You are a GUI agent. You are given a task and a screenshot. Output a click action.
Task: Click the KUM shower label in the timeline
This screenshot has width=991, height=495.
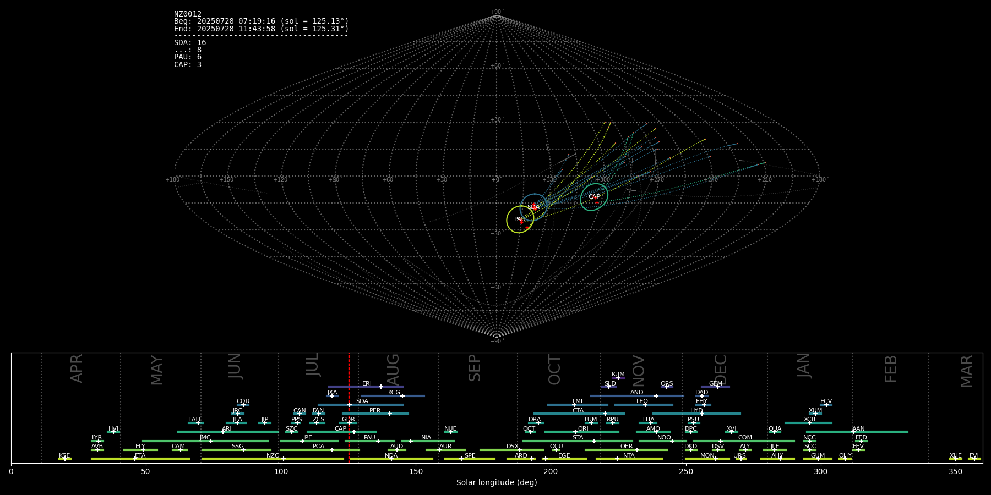(x=618, y=375)
